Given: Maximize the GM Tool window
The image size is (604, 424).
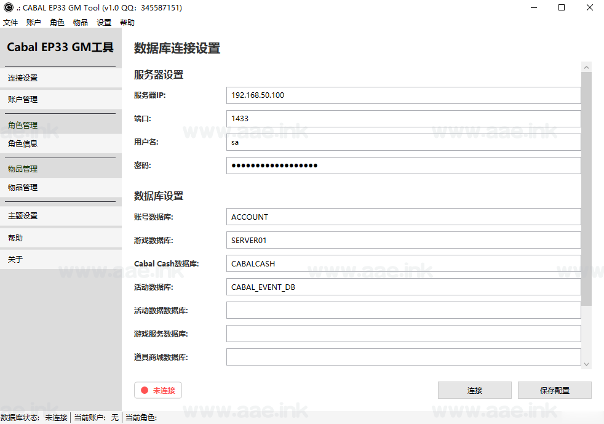Looking at the screenshot, I should pos(562,7).
